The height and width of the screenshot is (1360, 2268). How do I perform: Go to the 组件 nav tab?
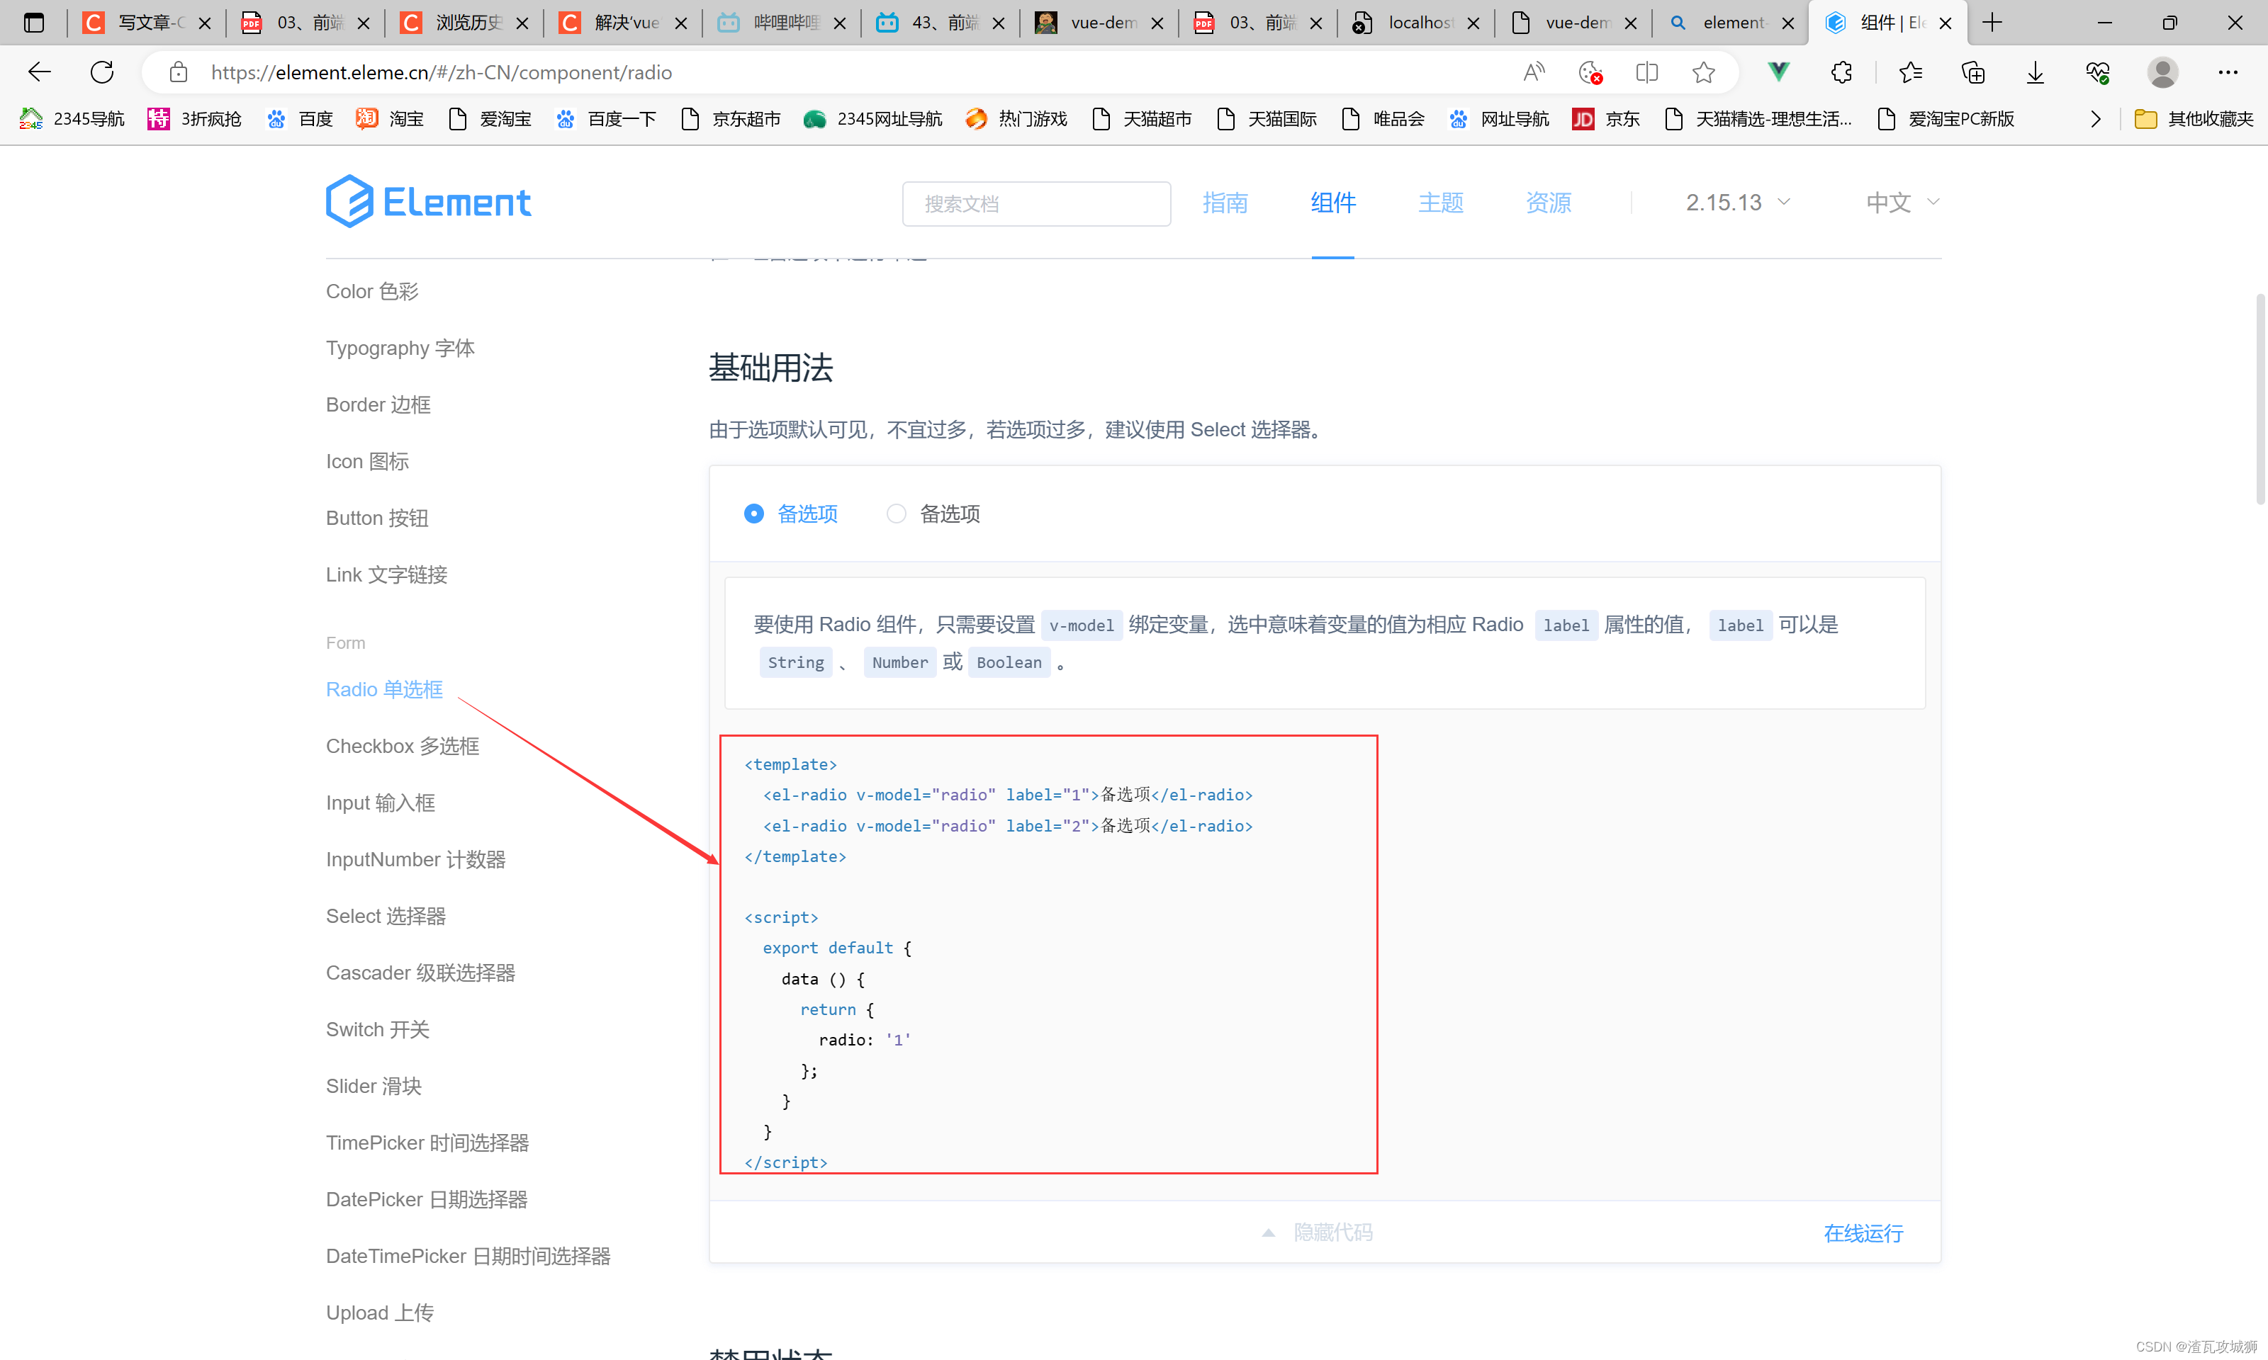(x=1333, y=203)
